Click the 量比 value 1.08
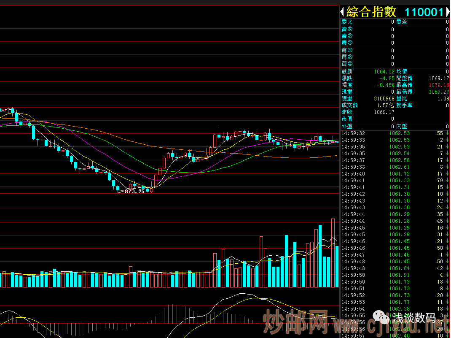The image size is (451, 338). click(x=443, y=99)
